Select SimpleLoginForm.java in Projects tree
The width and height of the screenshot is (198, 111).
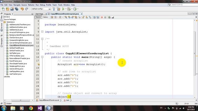[x=17, y=66]
